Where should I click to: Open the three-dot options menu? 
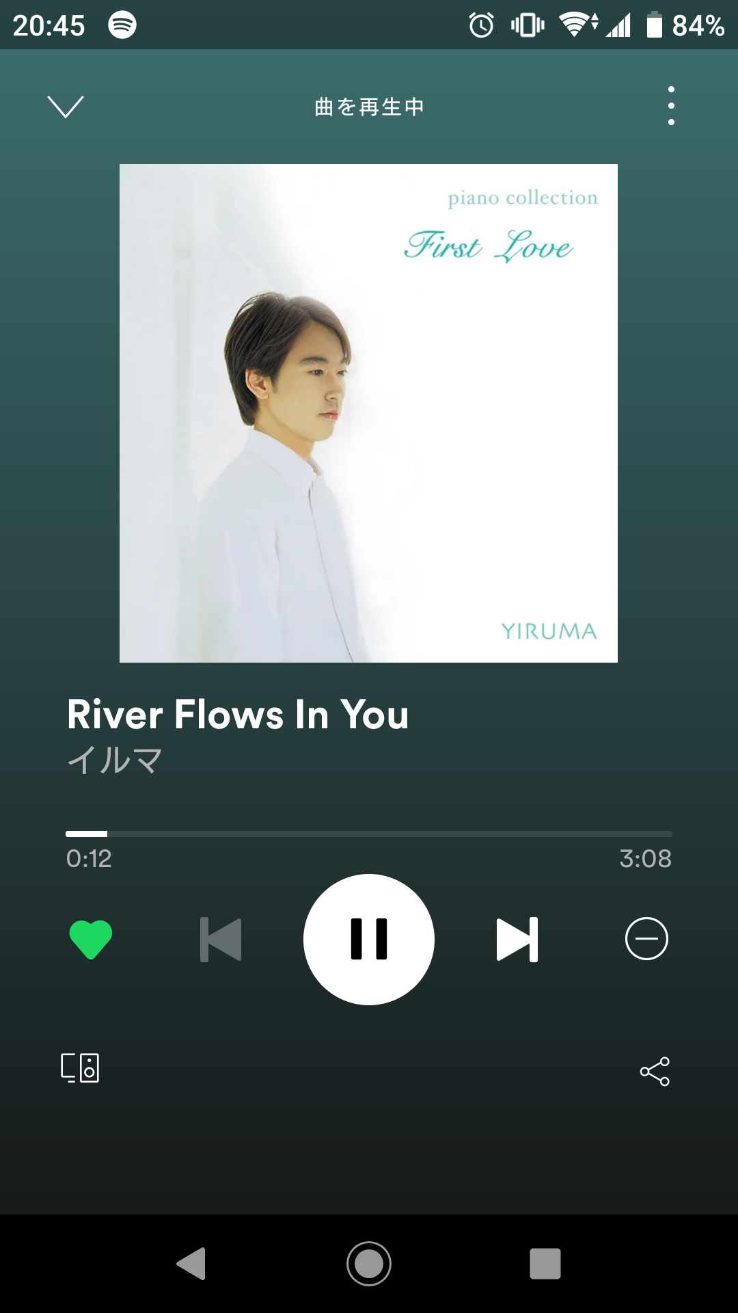pos(671,106)
